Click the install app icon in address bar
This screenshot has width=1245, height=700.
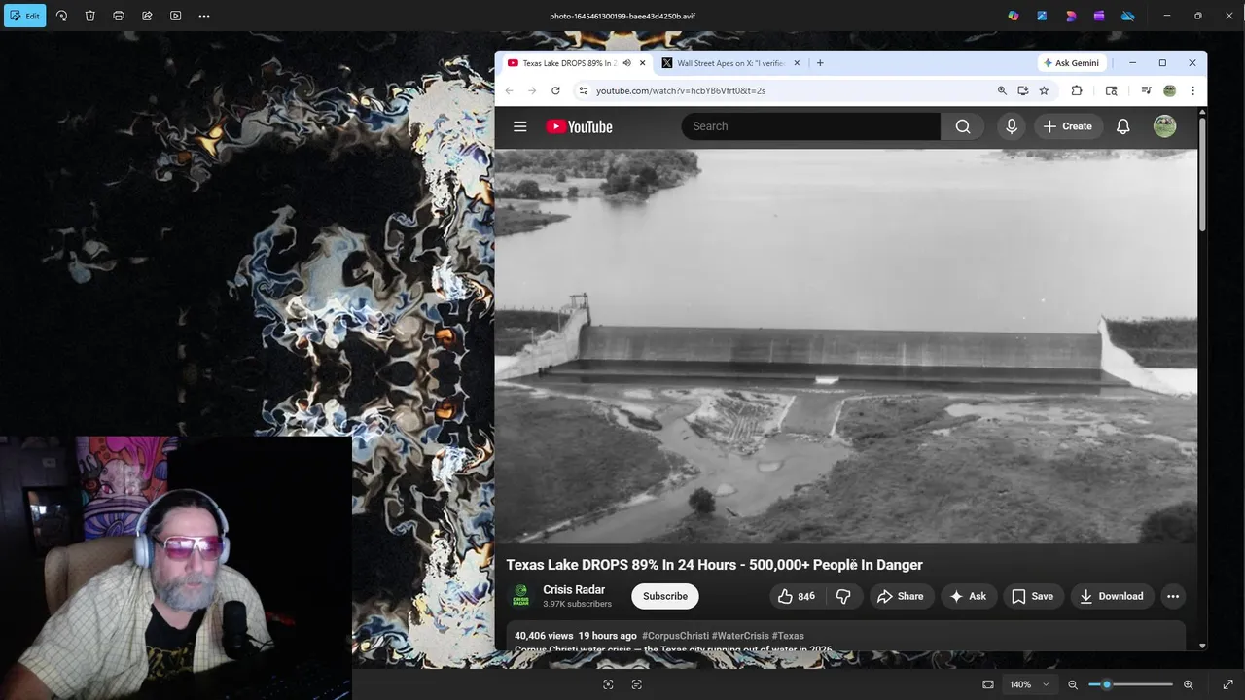coord(1023,90)
